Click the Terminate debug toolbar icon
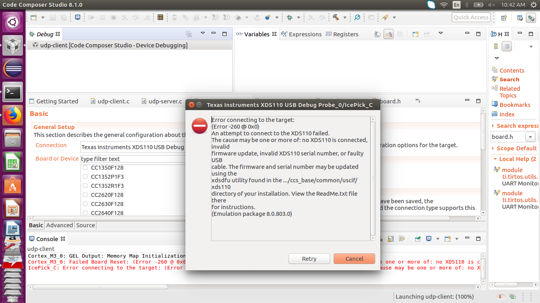This screenshot has height=303, width=540. (x=113, y=17)
